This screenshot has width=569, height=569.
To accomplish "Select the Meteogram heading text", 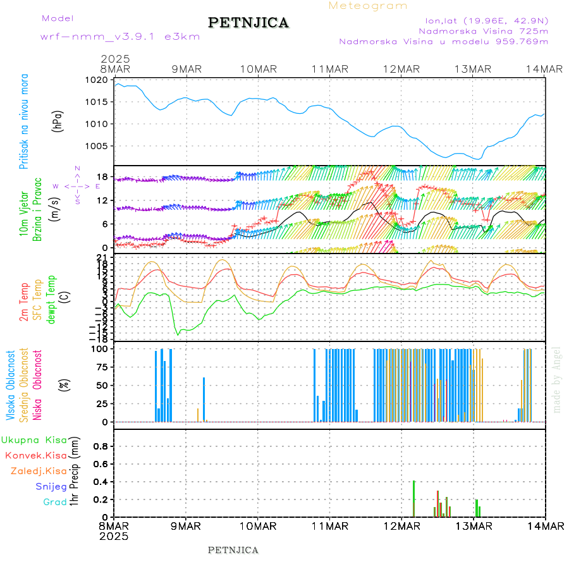I will 368,6.
